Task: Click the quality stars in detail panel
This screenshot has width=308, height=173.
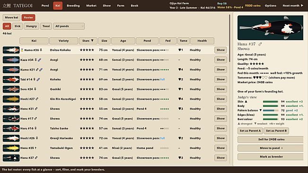Action: [x=257, y=64]
